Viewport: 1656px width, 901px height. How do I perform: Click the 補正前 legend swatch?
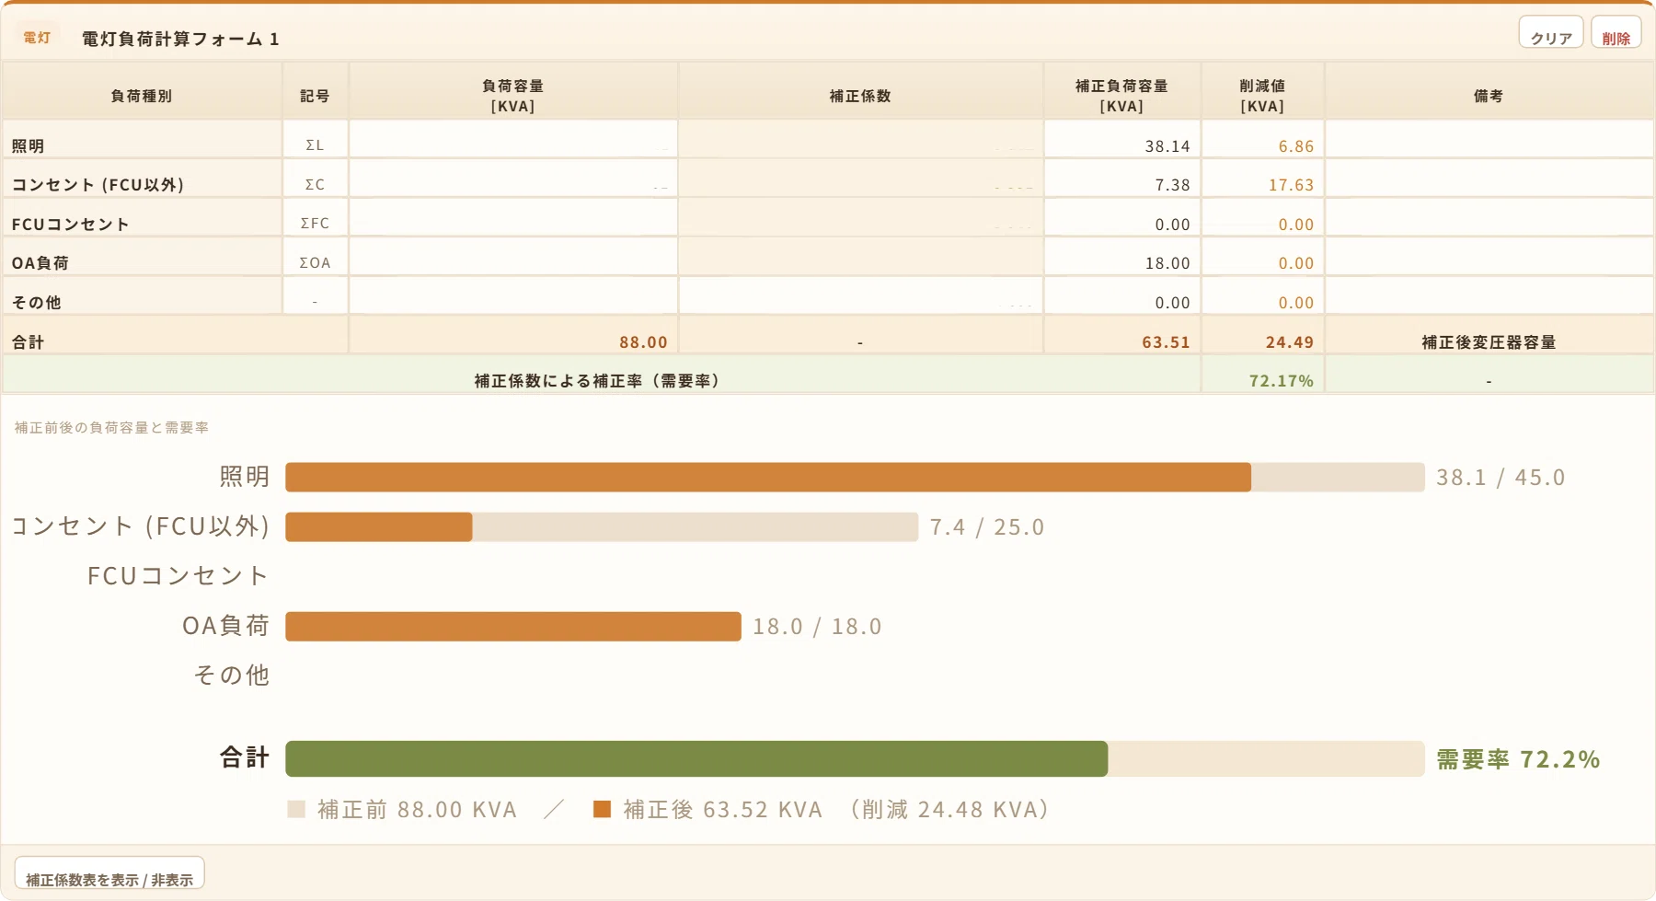[x=296, y=809]
